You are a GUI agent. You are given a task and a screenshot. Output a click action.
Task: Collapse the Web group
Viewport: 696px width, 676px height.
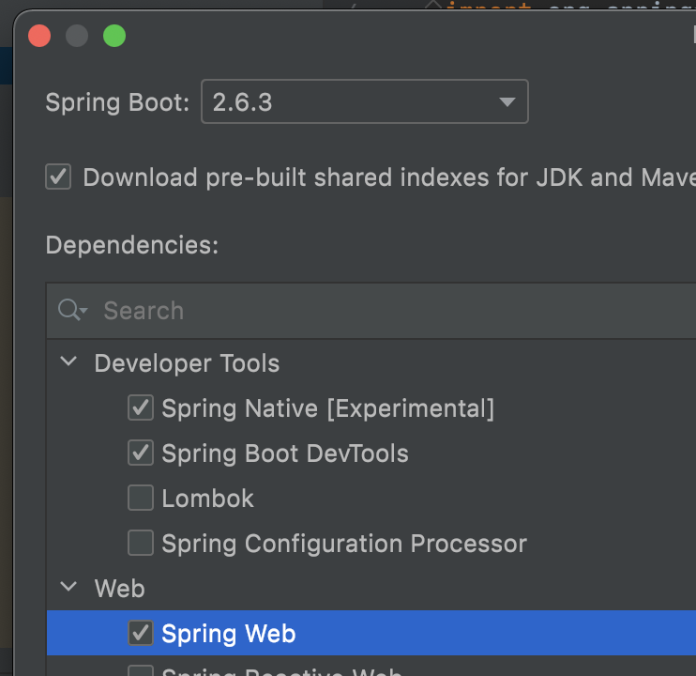[68, 586]
